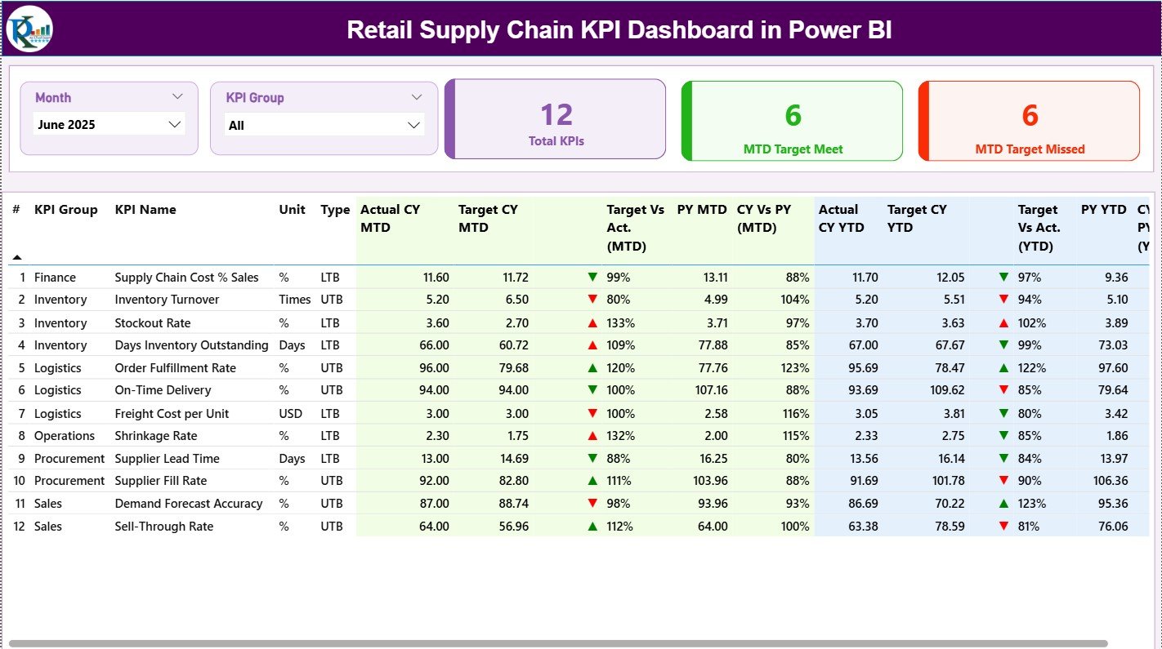The width and height of the screenshot is (1162, 649).
Task: Click the company logo in the top-left corner
Action: (x=29, y=29)
